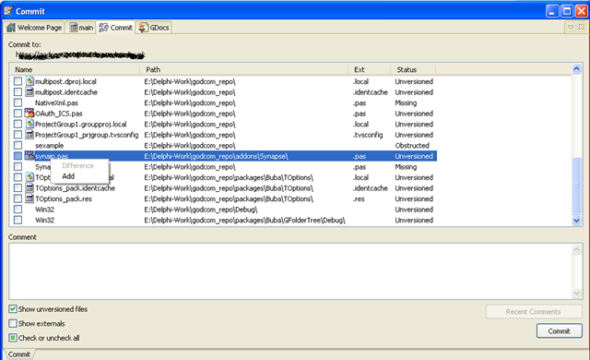Select the synaip.pas row path cell
The image size is (590, 360).
[216, 156]
